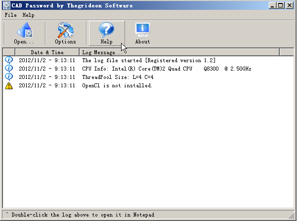Click the Log Message column header
This screenshot has width=297, height=221.
pyautogui.click(x=179, y=52)
